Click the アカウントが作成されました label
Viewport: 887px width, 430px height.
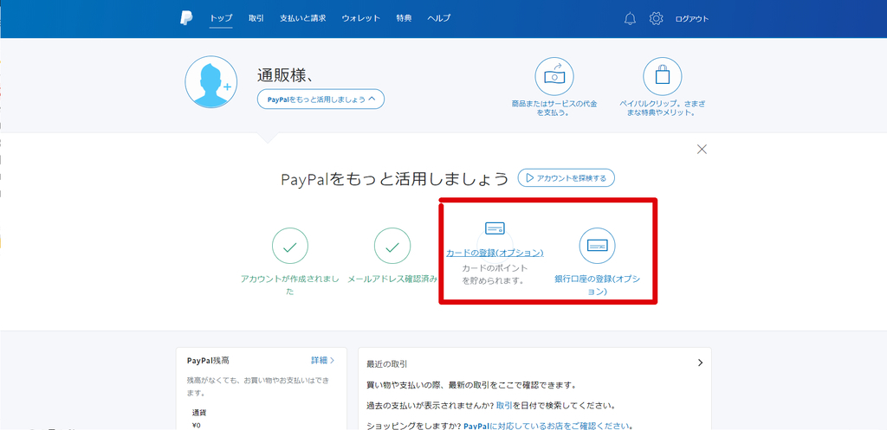[x=290, y=286]
